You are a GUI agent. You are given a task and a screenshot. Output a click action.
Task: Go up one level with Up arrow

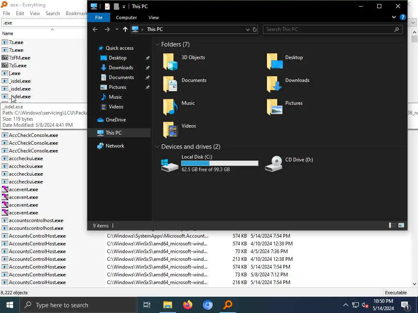[125, 29]
